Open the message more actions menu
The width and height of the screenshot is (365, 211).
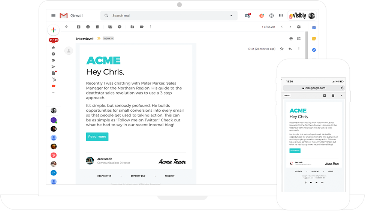point(299,49)
